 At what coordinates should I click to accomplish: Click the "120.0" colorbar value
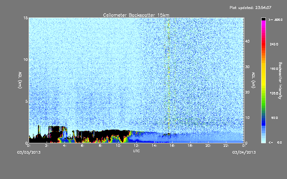(x=274, y=93)
